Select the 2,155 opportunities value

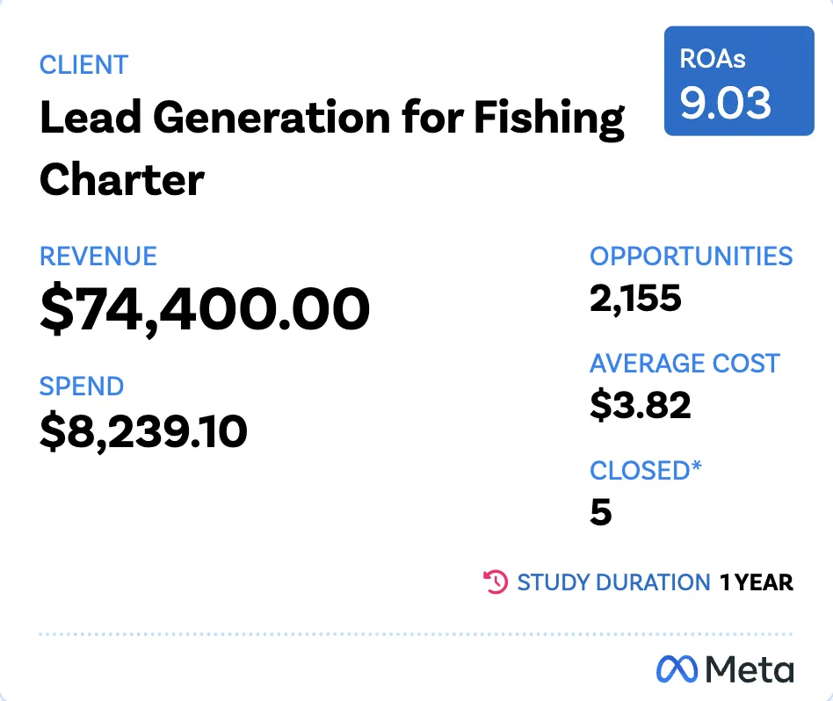point(635,299)
